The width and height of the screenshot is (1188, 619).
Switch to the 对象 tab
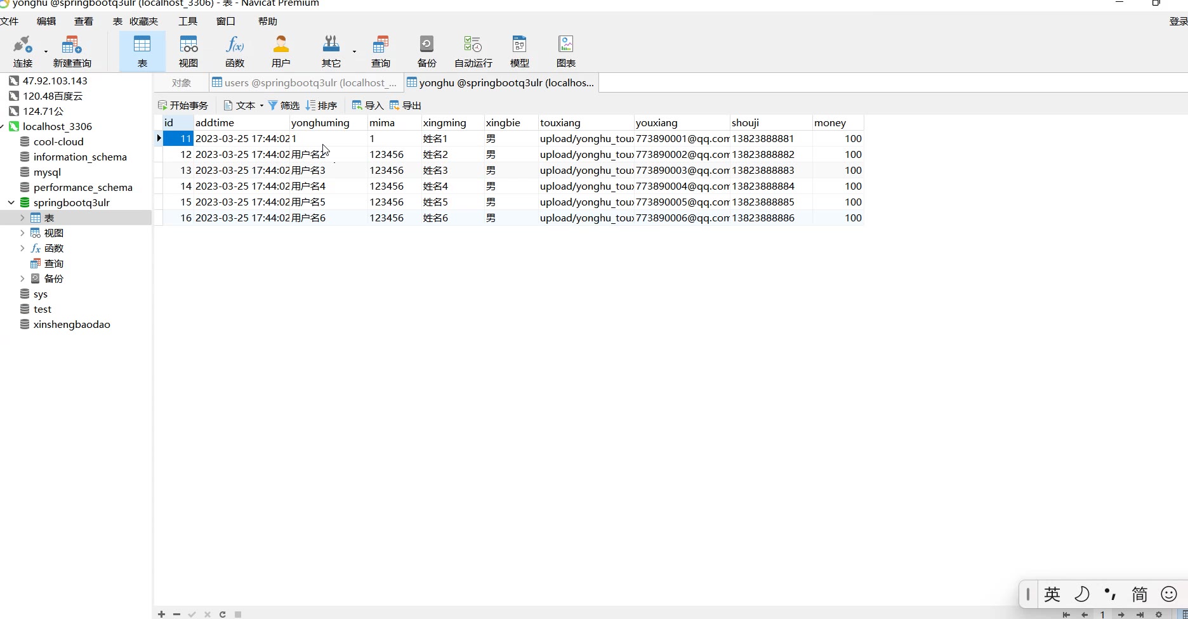pyautogui.click(x=181, y=83)
